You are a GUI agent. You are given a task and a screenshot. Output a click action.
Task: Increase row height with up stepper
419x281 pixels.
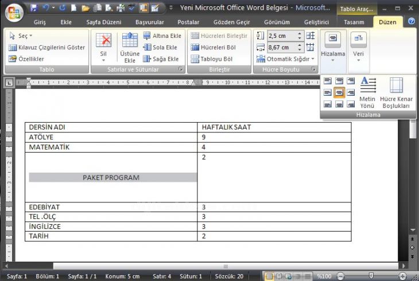300,34
